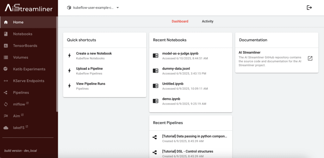Open Notebooks from the sidebar
The image size is (324, 158).
(28, 34)
